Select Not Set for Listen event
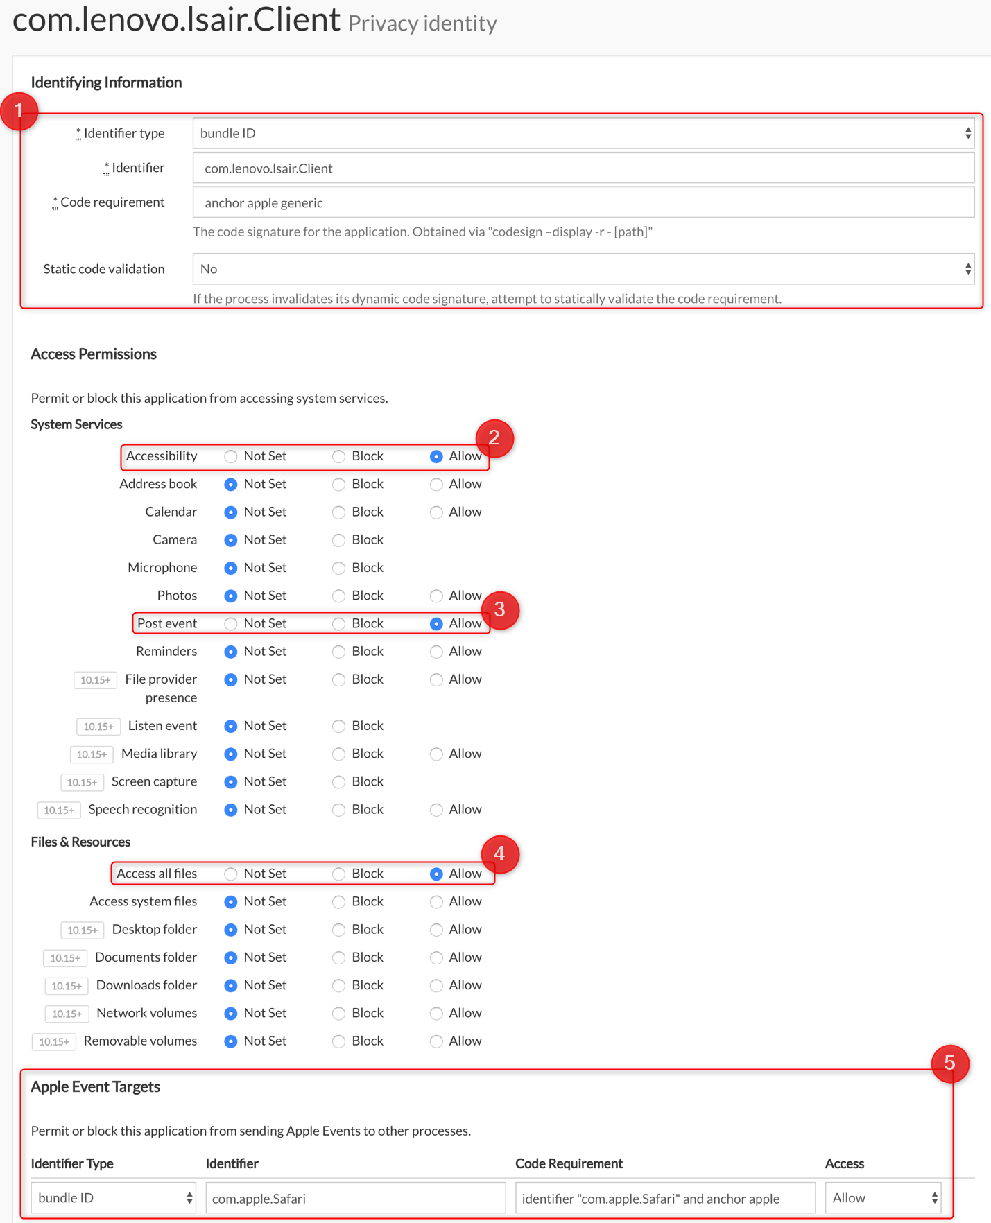The height and width of the screenshot is (1223, 991). pos(231,726)
